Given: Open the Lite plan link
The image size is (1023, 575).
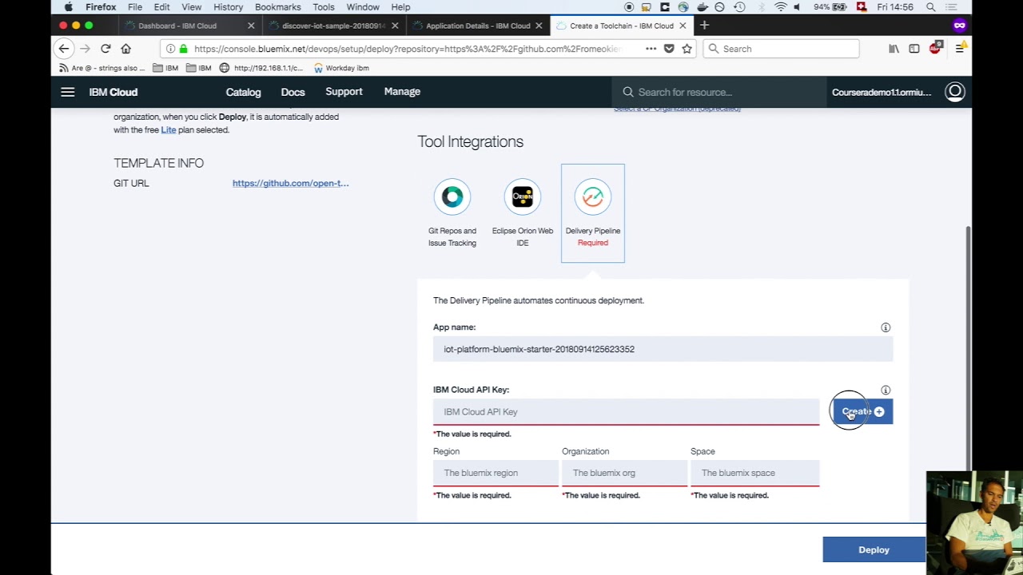Looking at the screenshot, I should 168,129.
